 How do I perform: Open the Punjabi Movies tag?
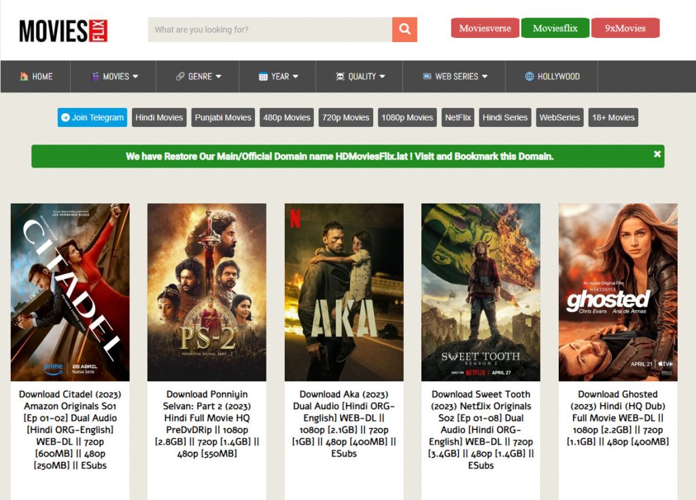coord(223,117)
